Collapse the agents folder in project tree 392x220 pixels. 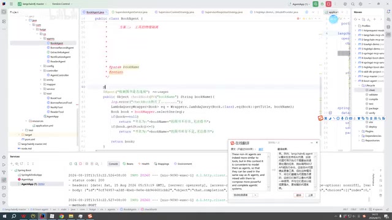click(x=41, y=38)
